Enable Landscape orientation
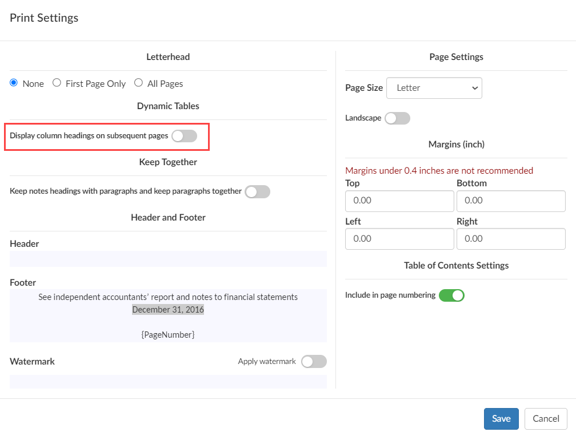 [x=397, y=118]
